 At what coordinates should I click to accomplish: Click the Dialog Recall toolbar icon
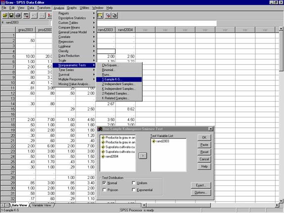tap(26, 16)
